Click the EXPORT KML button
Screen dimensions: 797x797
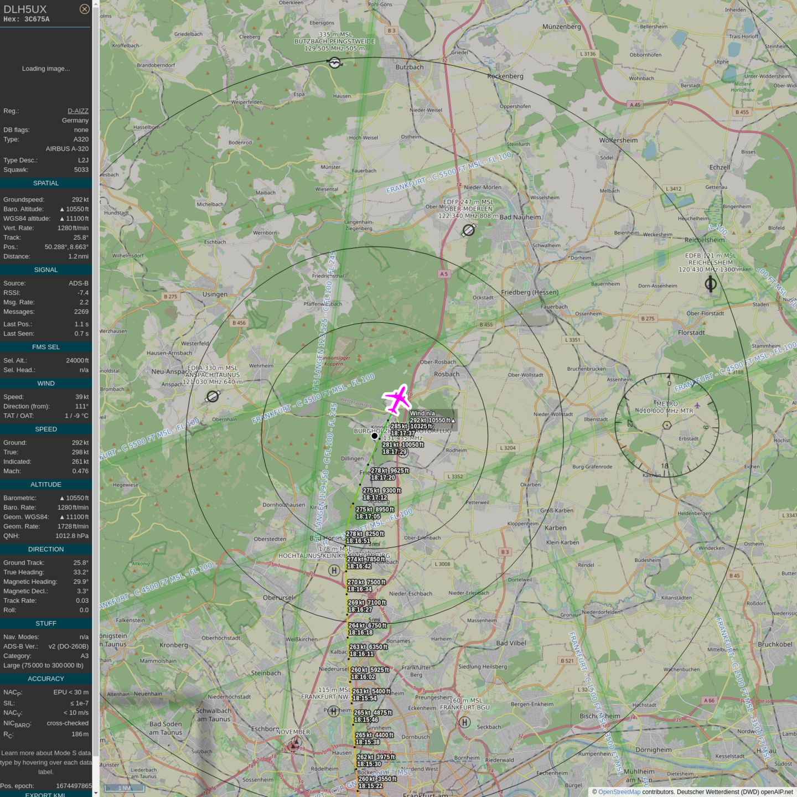45,795
